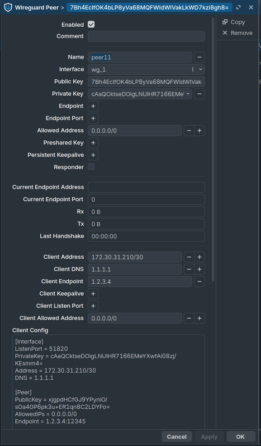Click the Wireguard Peer breadcrumb
261x446 pixels.
click(x=37, y=7)
